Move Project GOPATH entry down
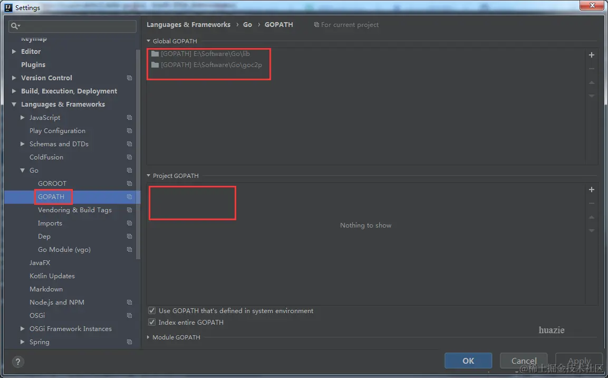Viewport: 608px width, 378px height. pos(591,231)
